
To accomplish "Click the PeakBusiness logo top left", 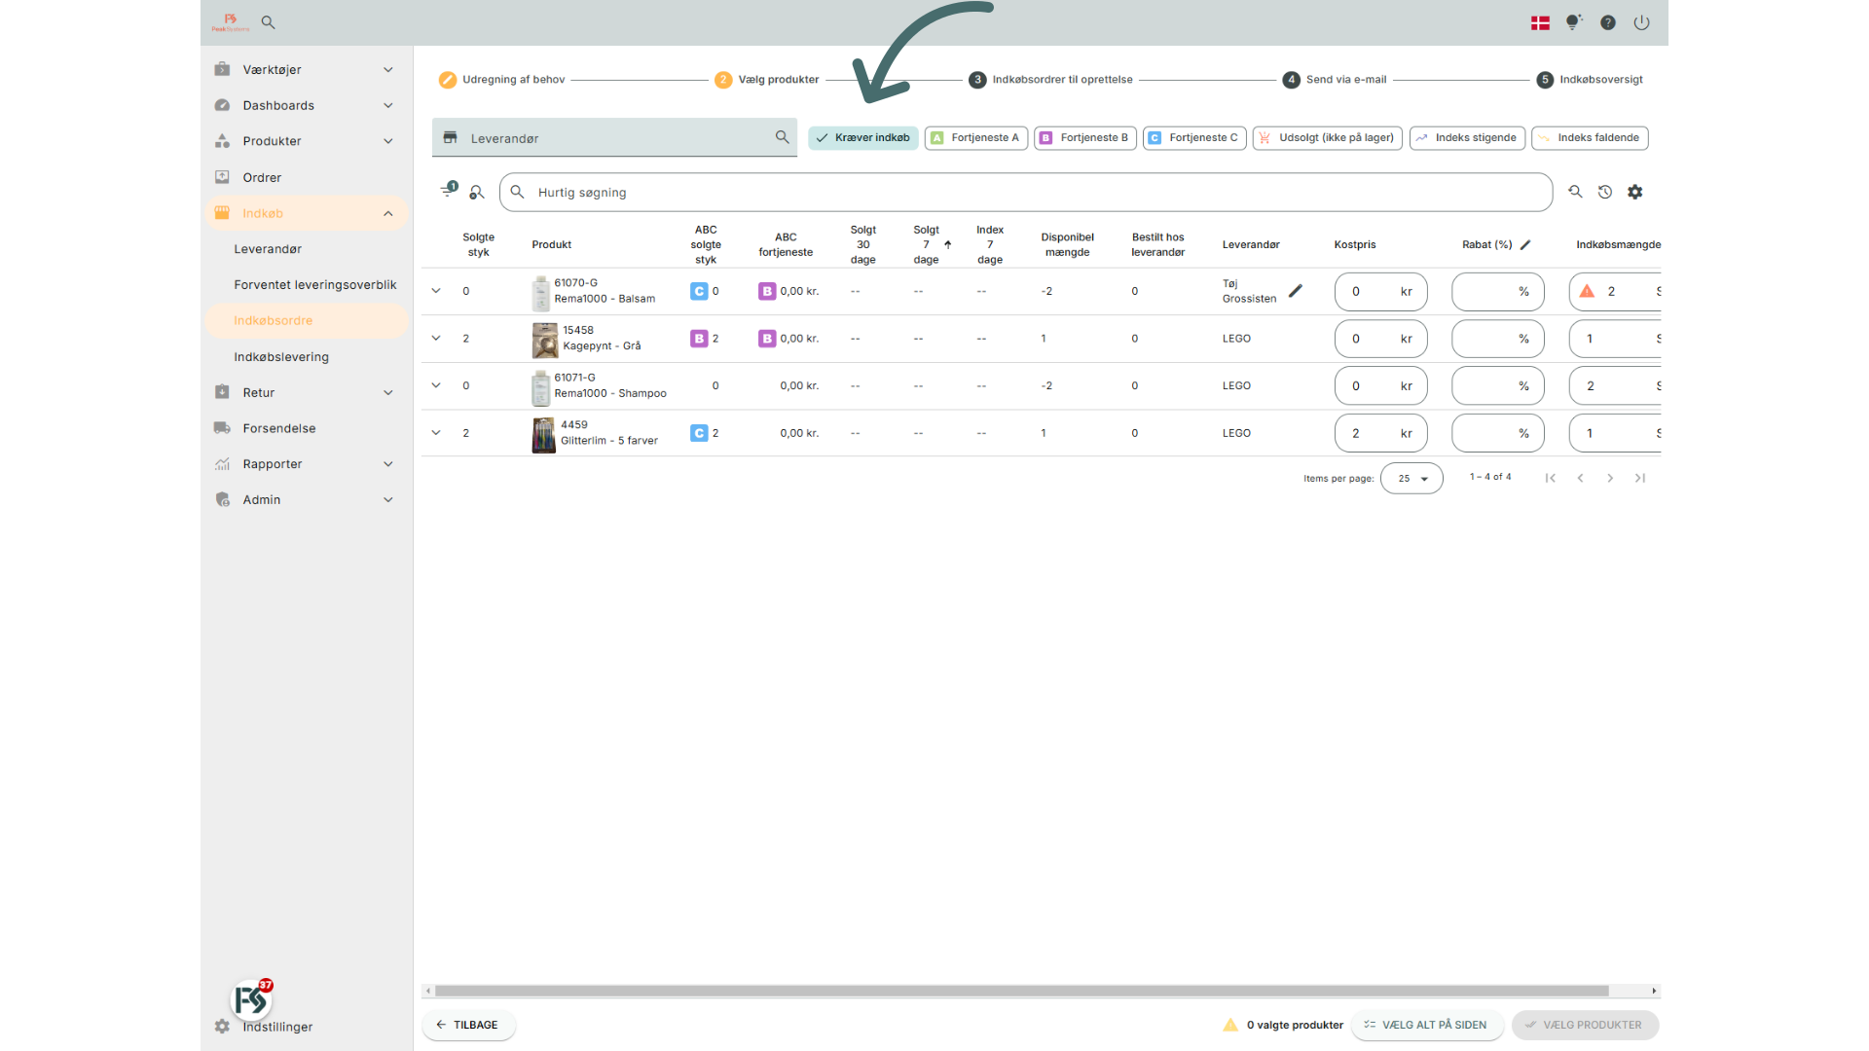I will pos(231,22).
